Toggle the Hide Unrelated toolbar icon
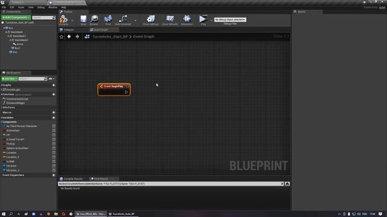Viewport: 387px width, 217px height. pyautogui.click(x=123, y=19)
